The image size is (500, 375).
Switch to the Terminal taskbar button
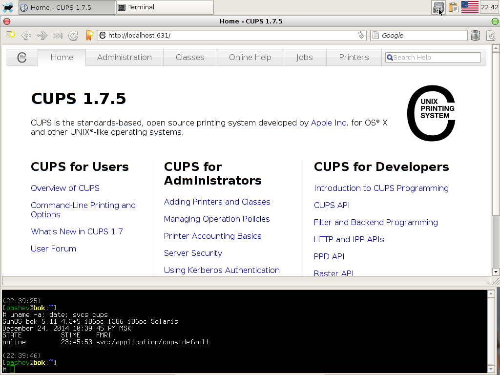click(165, 7)
